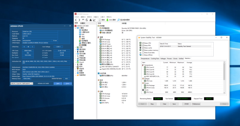The height and width of the screenshot is (126, 240).
Task: Switch to the Clocks tab
Action: coord(175,59)
